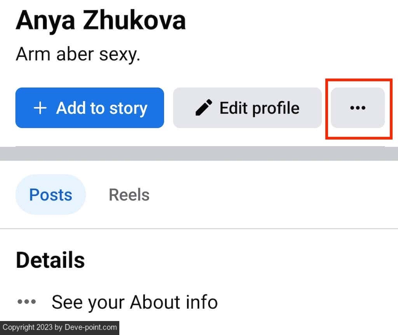Viewport: 398px width, 335px height.
Task: Click the Details section heading
Action: tap(50, 260)
